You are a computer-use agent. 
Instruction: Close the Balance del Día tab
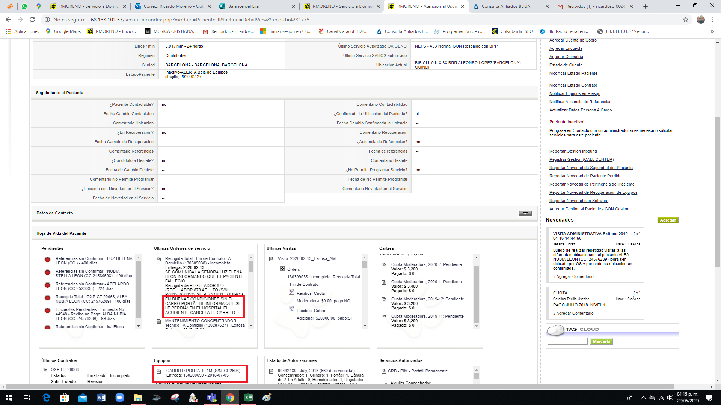tap(294, 6)
